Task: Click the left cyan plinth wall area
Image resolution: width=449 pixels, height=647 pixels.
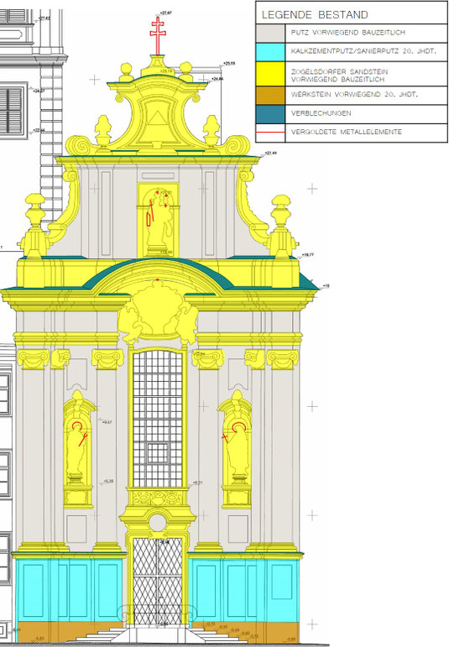Action: 70,590
